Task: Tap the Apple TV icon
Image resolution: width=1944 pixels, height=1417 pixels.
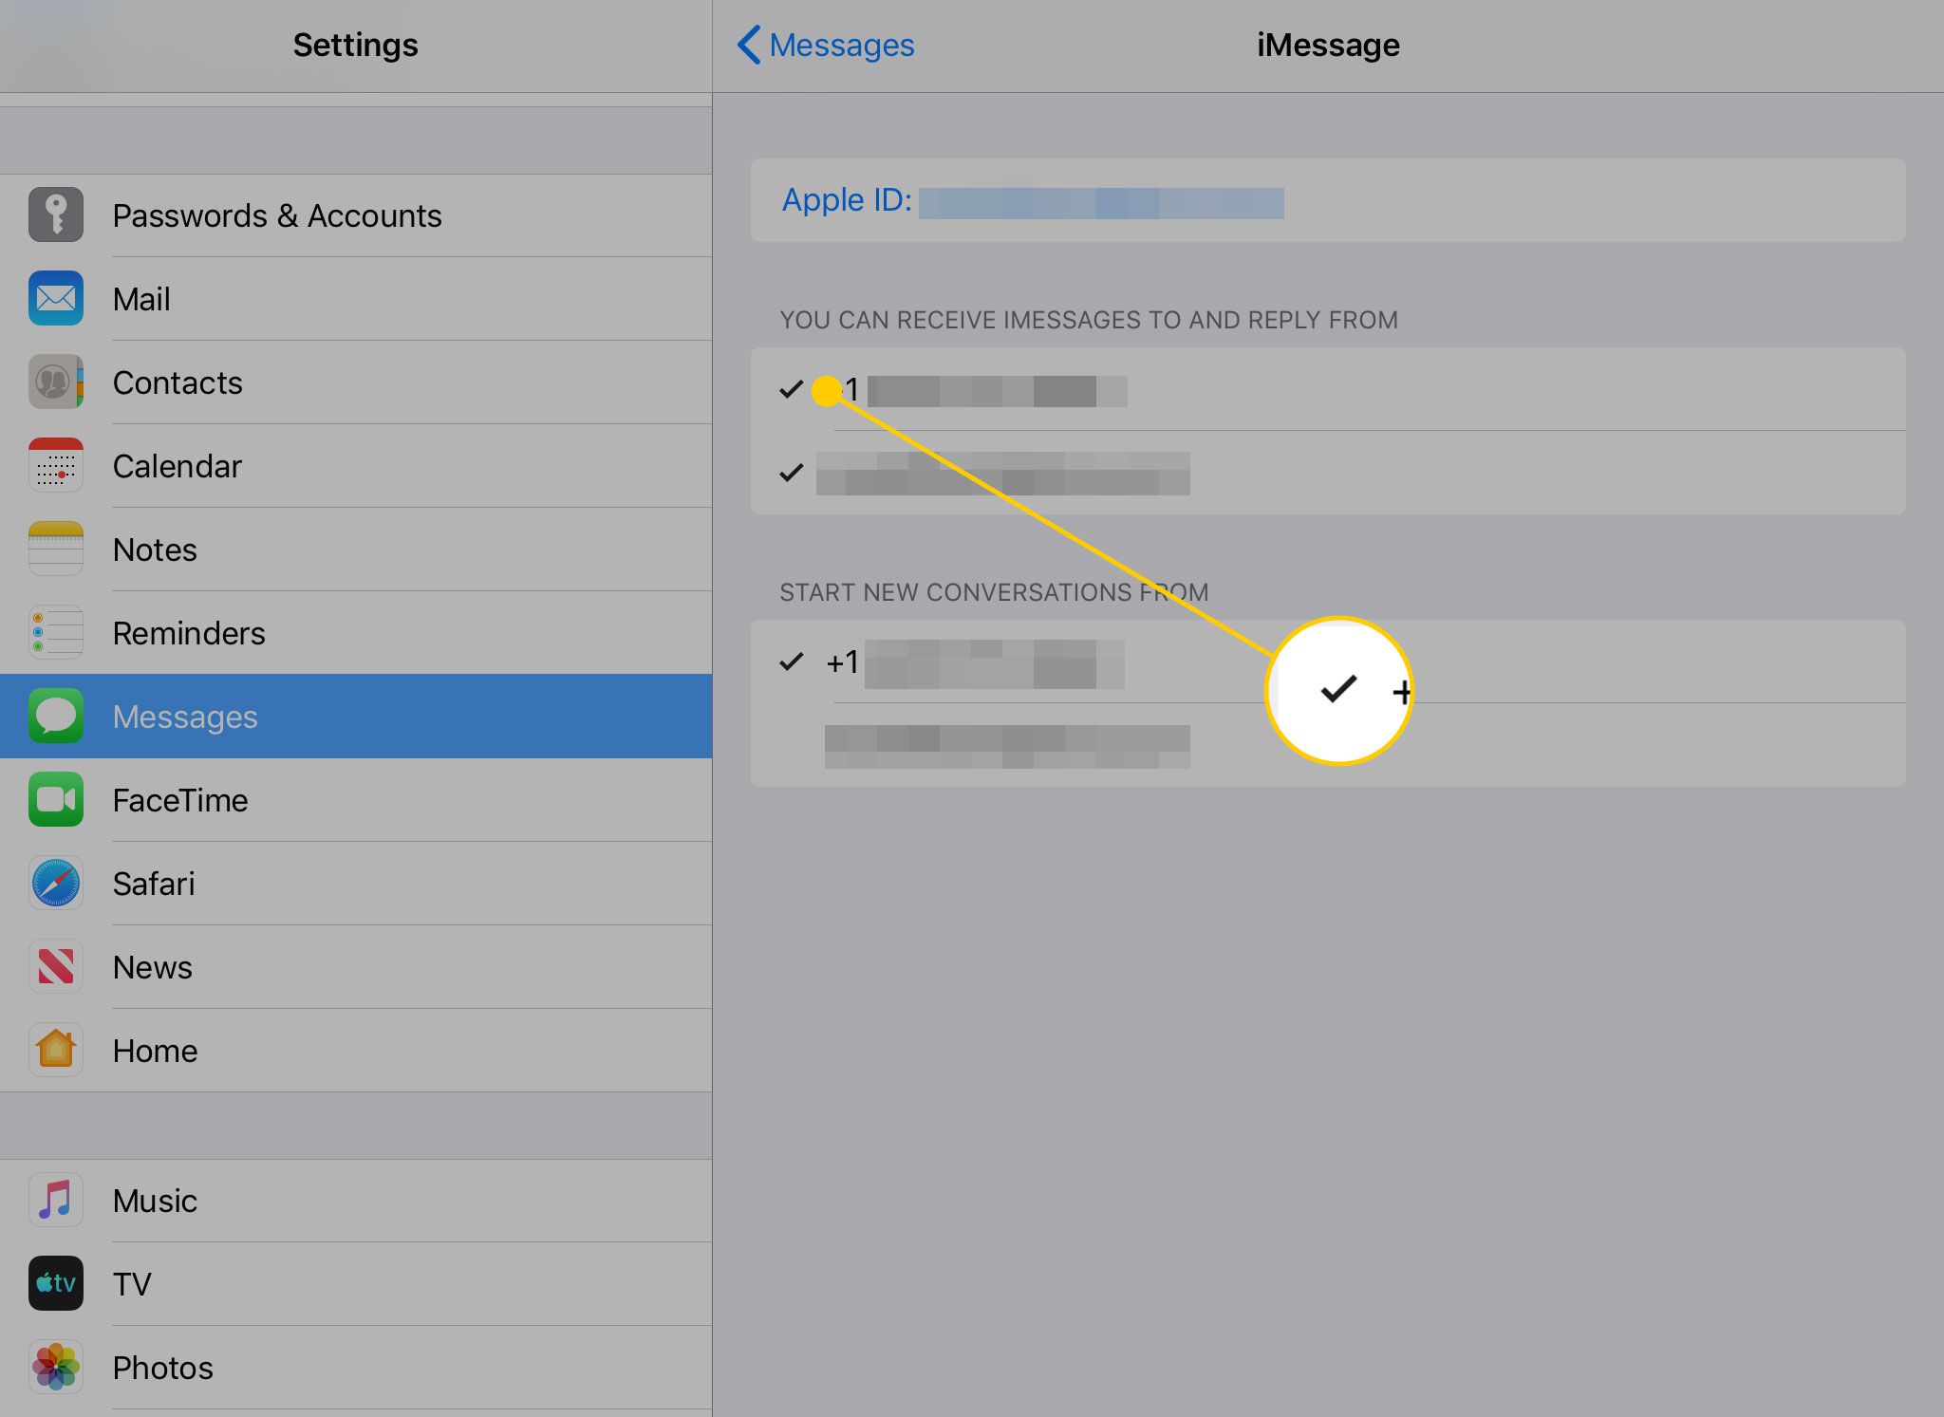Action: click(x=56, y=1283)
